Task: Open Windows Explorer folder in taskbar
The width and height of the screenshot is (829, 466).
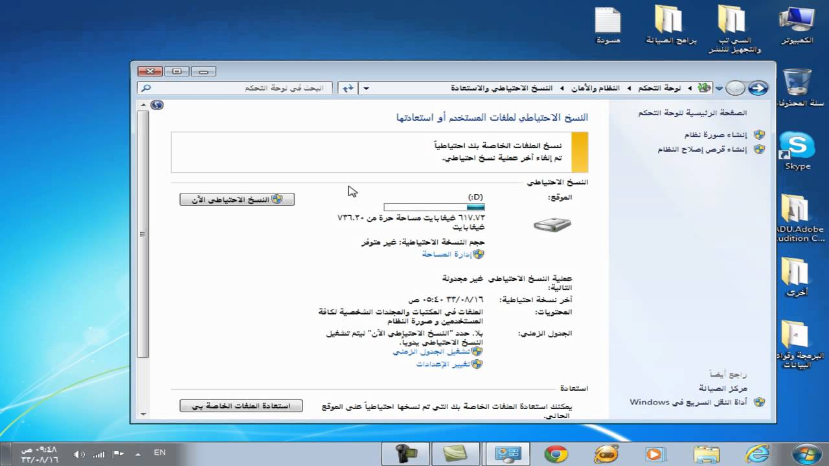Action: point(706,454)
